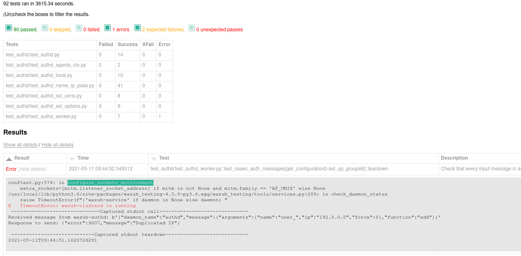Click the 'Hide all details' link
Image resolution: width=521 pixels, height=256 pixels.
click(x=58, y=145)
